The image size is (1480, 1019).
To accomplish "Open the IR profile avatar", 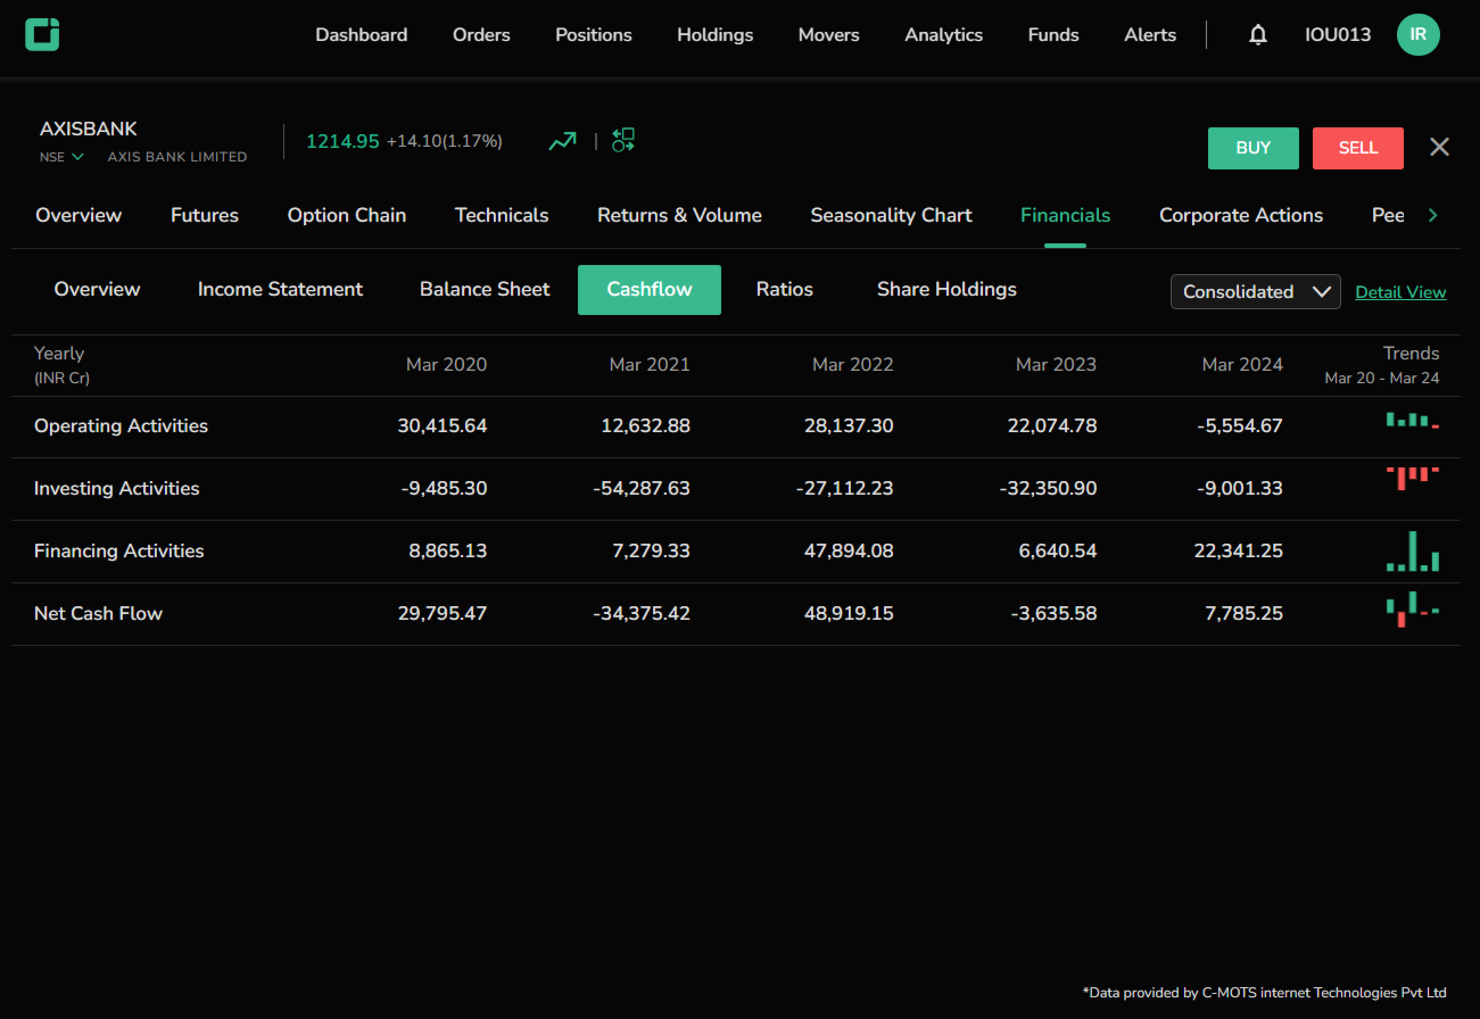I will click(x=1417, y=35).
